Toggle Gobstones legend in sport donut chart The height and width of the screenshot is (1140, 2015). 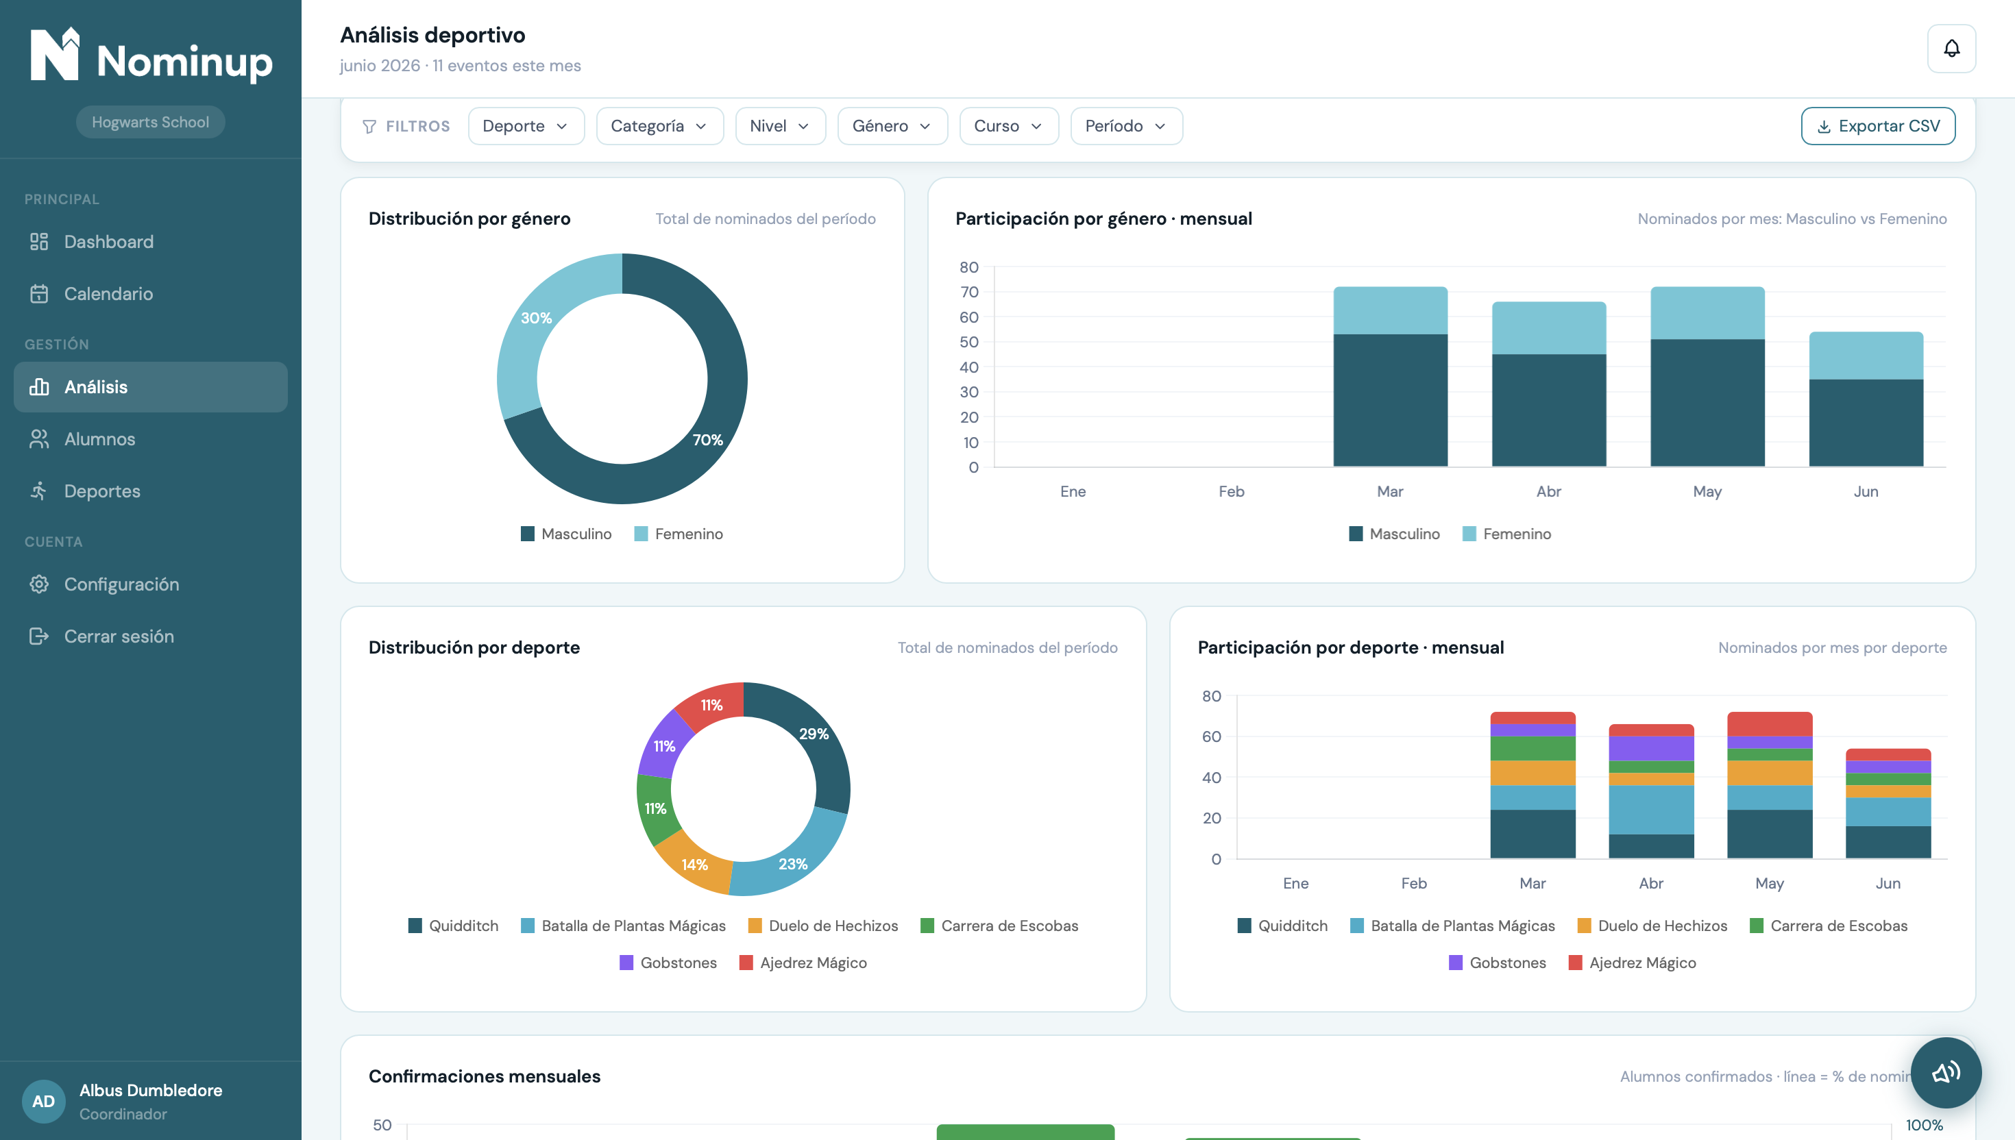pos(668,963)
